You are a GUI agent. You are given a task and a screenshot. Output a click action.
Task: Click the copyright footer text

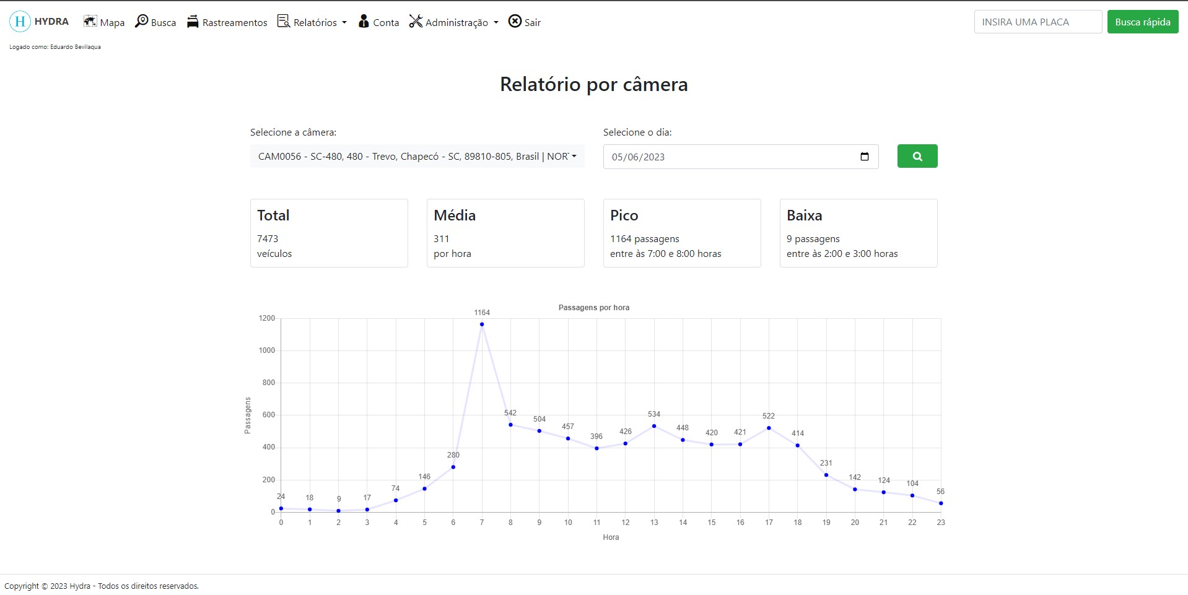click(x=102, y=586)
